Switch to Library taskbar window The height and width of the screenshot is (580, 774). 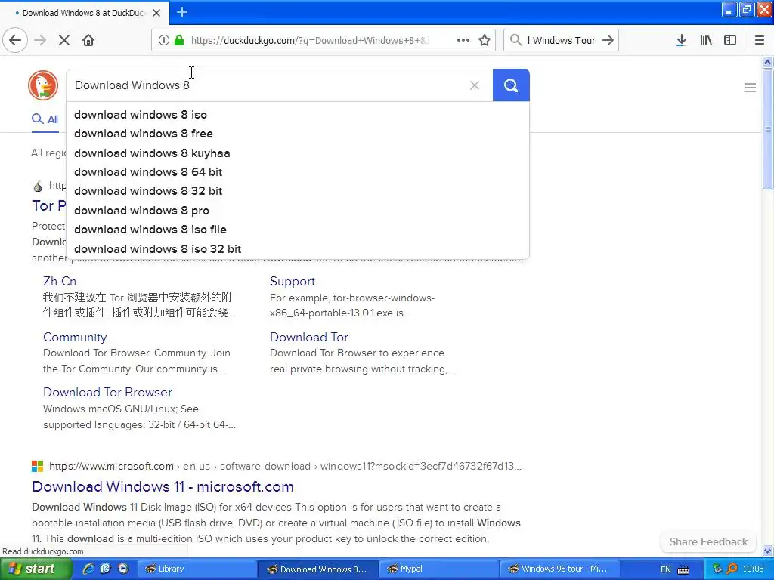[x=196, y=569]
